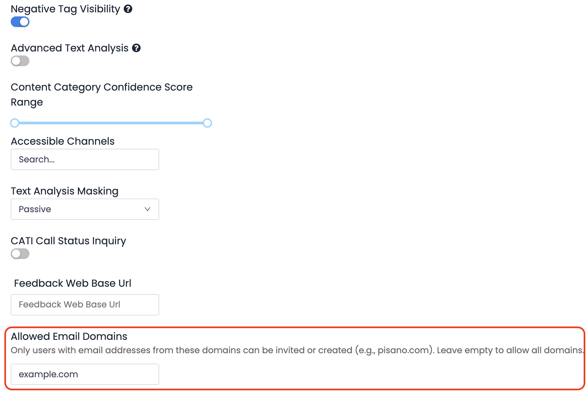Image resolution: width=587 pixels, height=396 pixels.
Task: Turn on CATI Call Status Inquiry switch
Action: (20, 254)
